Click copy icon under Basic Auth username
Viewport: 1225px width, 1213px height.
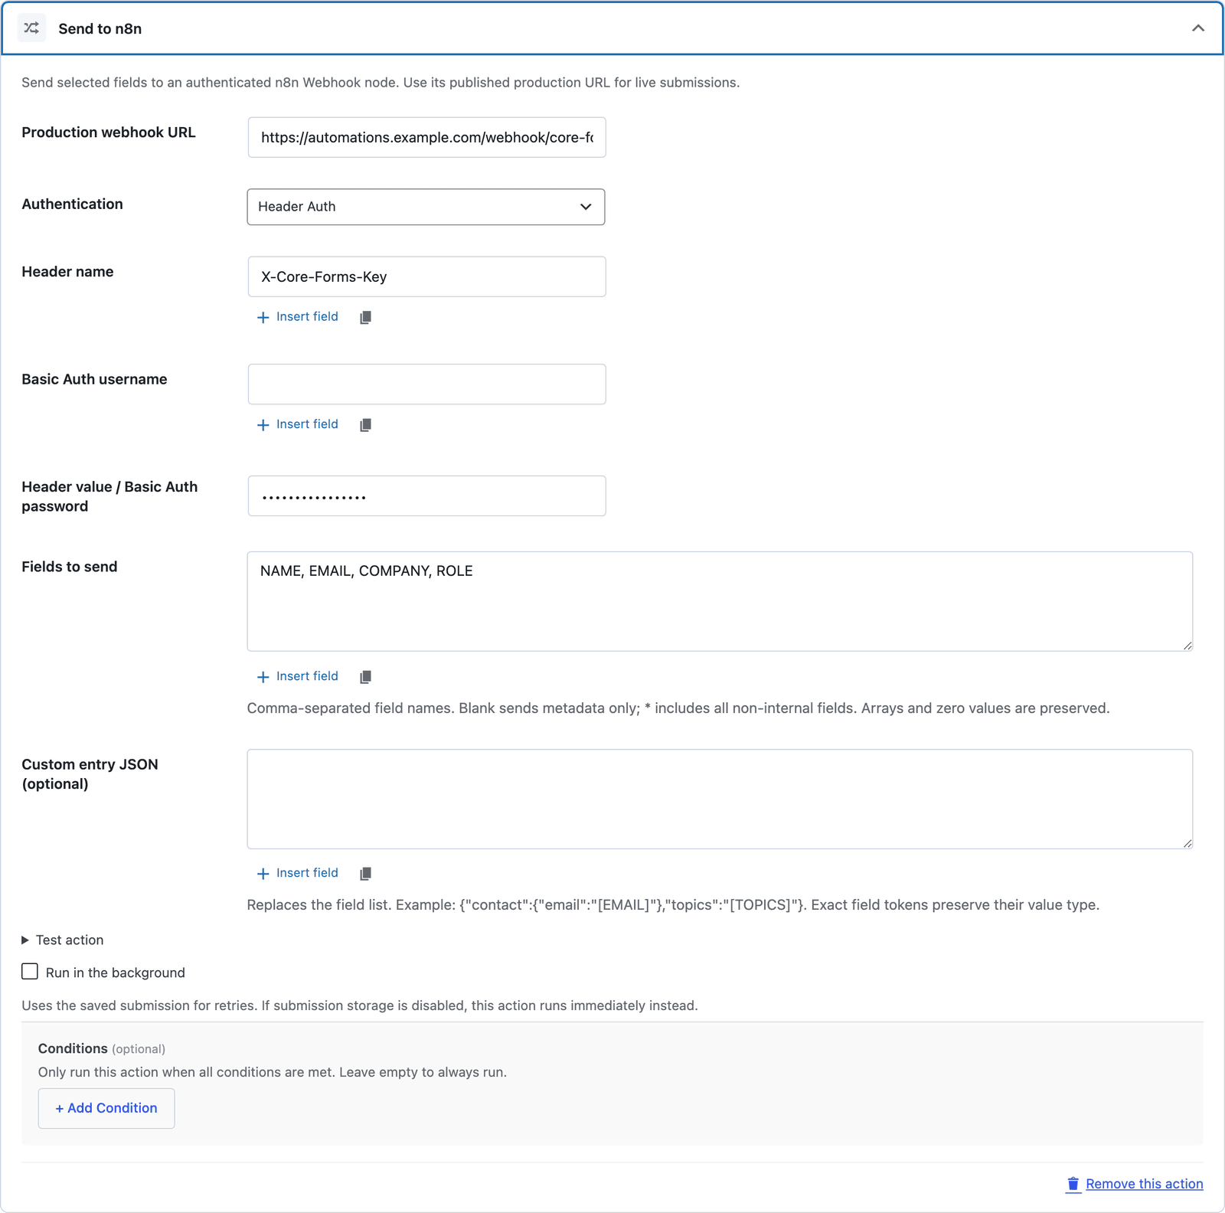click(x=366, y=424)
